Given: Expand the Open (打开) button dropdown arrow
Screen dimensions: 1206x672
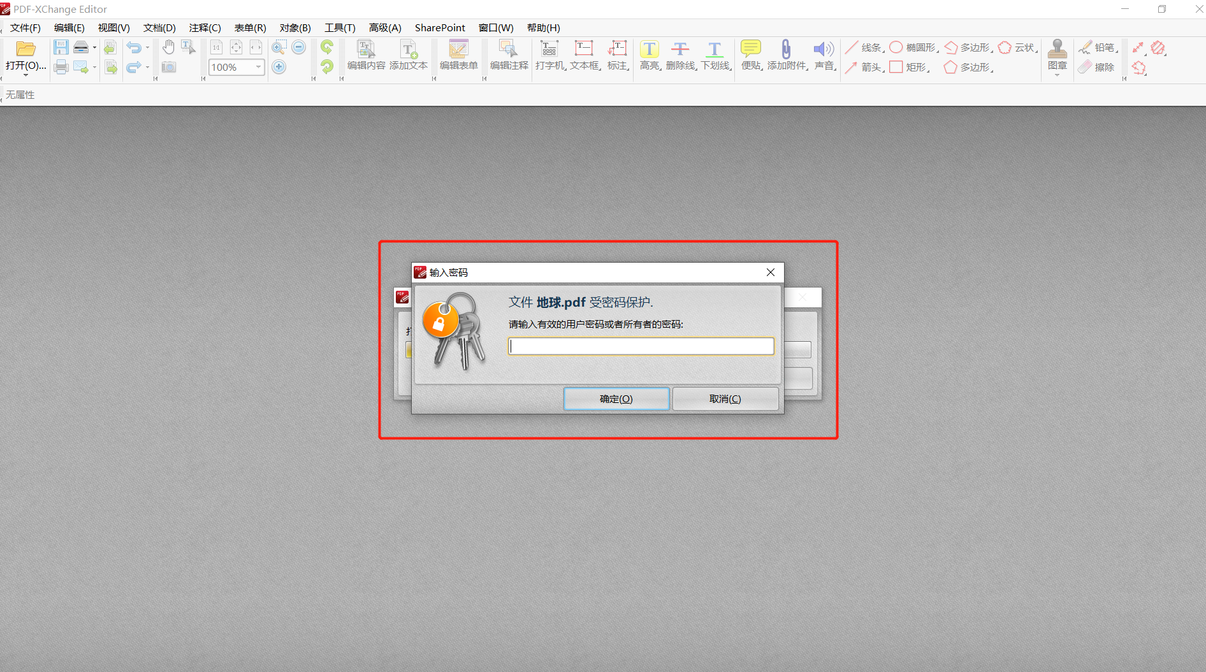Looking at the screenshot, I should pos(25,76).
